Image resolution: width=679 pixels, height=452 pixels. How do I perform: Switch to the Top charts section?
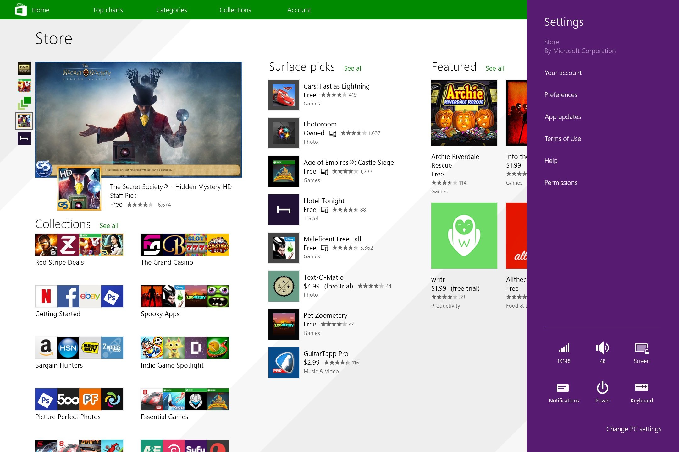coord(107,10)
